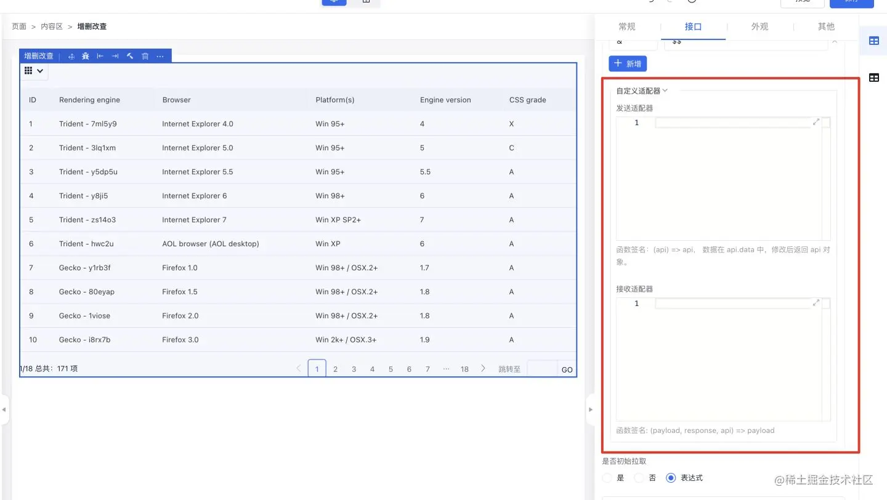Select the 表达式 radio option
The image size is (887, 500).
coord(671,478)
